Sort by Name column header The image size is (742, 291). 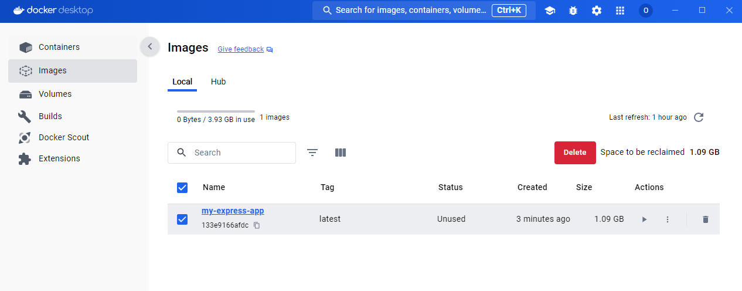point(214,187)
